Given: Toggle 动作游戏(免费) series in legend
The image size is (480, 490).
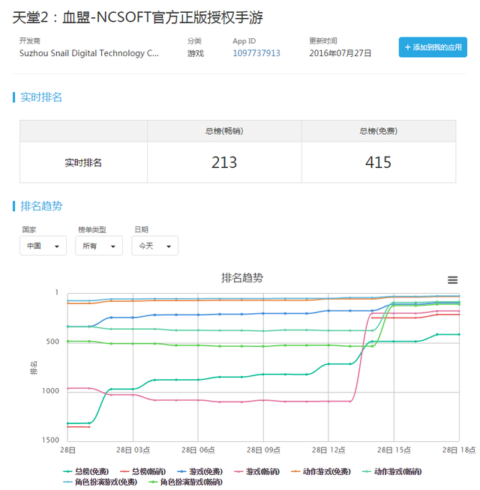Looking at the screenshot, I should pos(321,471).
